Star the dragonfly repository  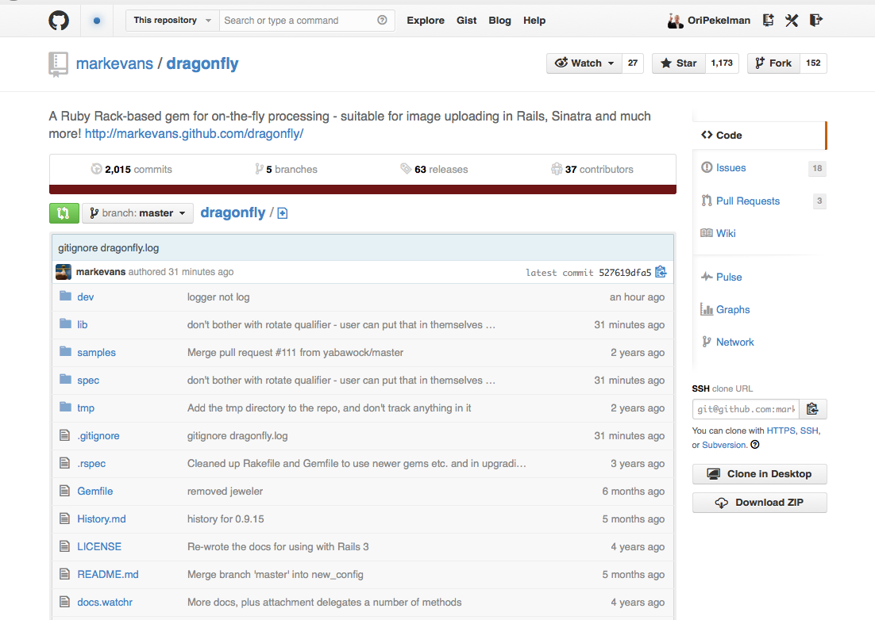point(679,63)
